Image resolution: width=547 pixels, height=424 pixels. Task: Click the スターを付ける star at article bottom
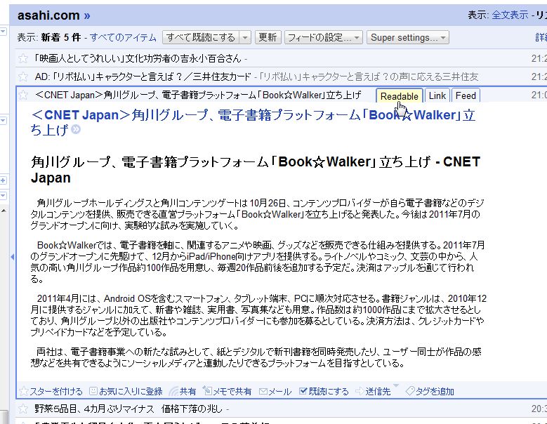23,391
